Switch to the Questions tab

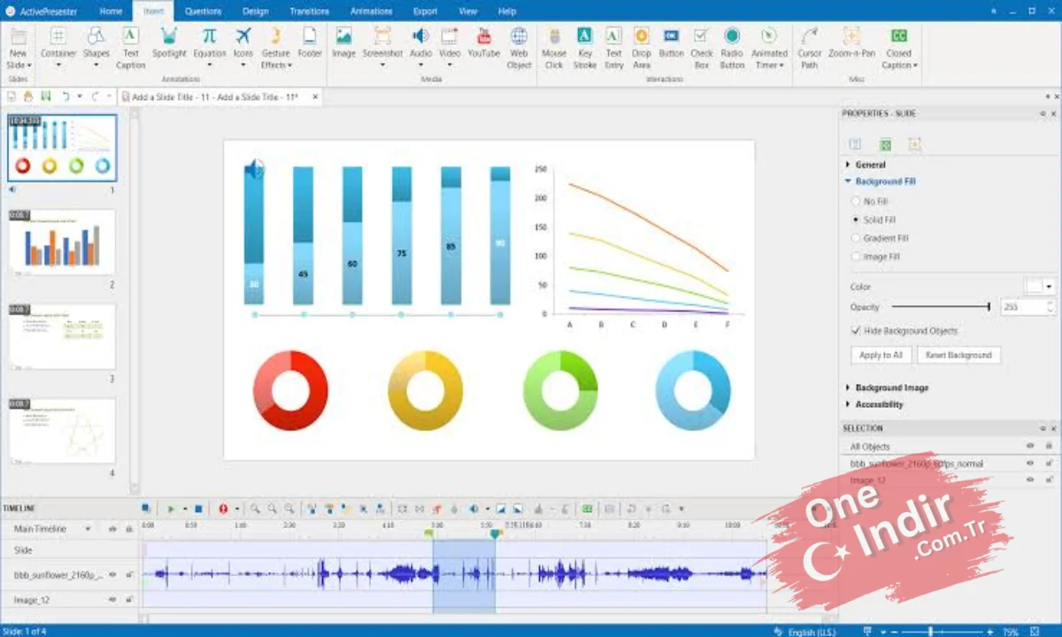point(203,12)
